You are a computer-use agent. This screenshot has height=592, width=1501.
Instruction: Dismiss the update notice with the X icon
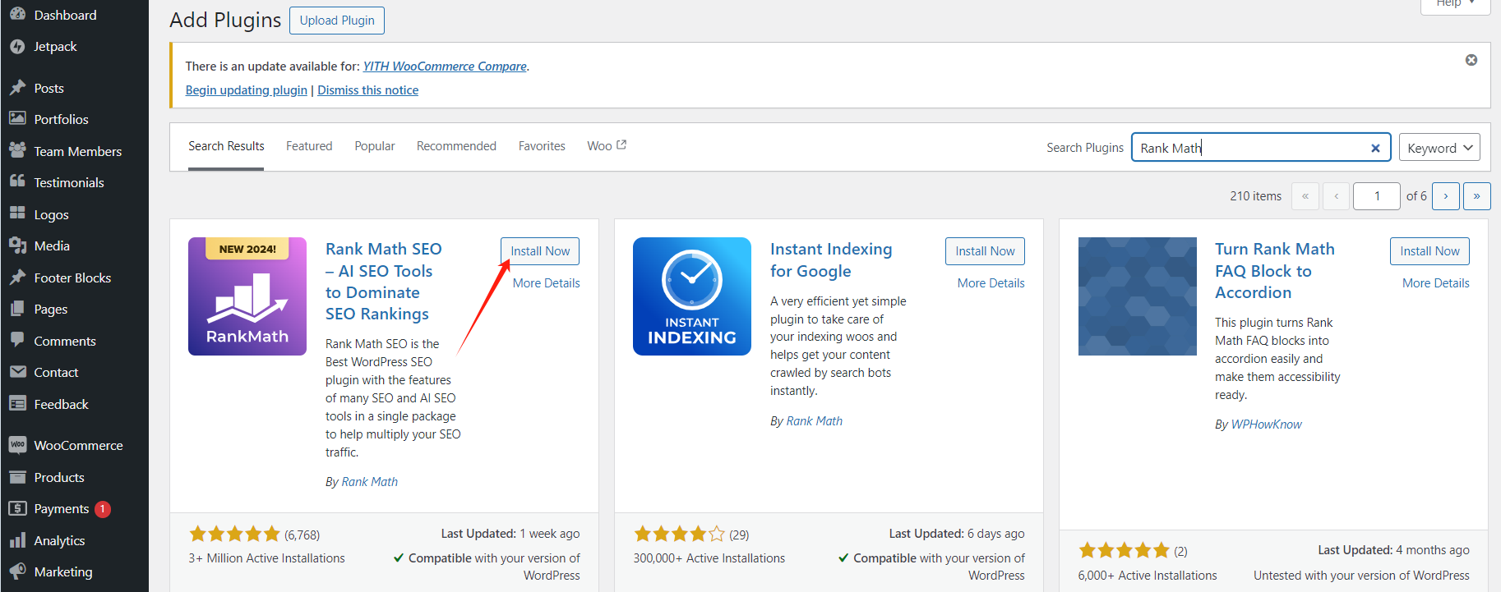1471,60
